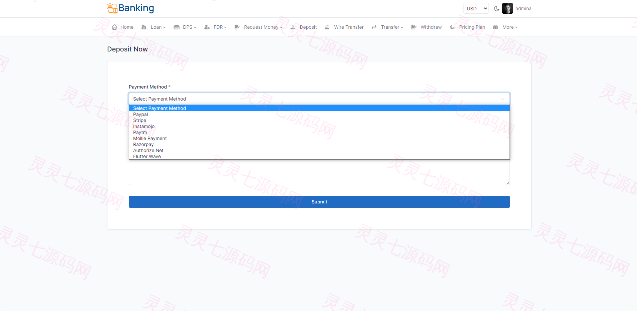637x311 pixels.
Task: Click the Pricing Plan icon
Action: pyautogui.click(x=452, y=27)
